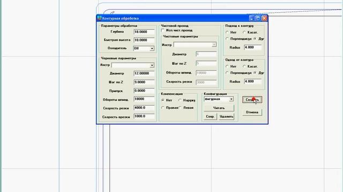Click the Создать button
The width and height of the screenshot is (343, 192).
pyautogui.click(x=252, y=100)
